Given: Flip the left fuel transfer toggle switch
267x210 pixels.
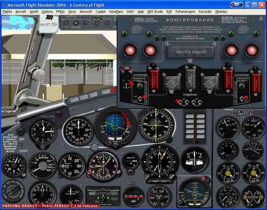Looking at the screenshot, I should point(140,99).
